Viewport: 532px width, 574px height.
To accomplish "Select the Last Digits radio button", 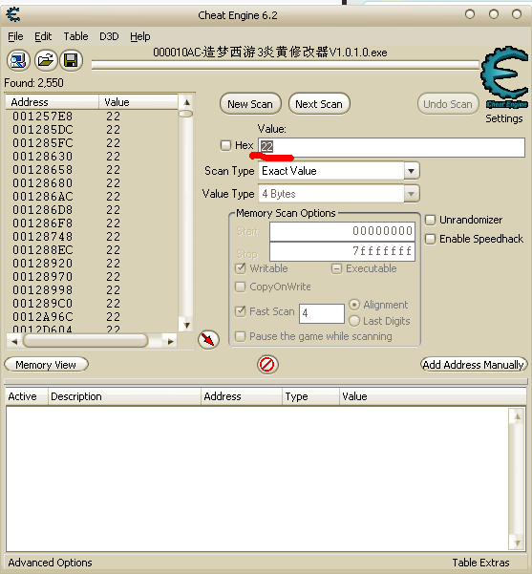I will tap(354, 321).
